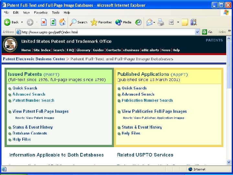Click the status bar page icon
This screenshot has width=233, height=175.
click(4, 169)
